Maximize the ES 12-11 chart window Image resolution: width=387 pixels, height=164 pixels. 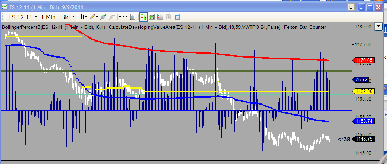coord(370,7)
